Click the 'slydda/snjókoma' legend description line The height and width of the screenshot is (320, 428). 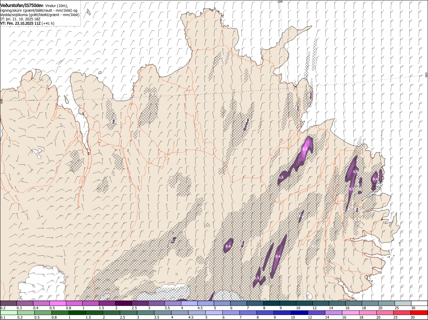point(40,15)
